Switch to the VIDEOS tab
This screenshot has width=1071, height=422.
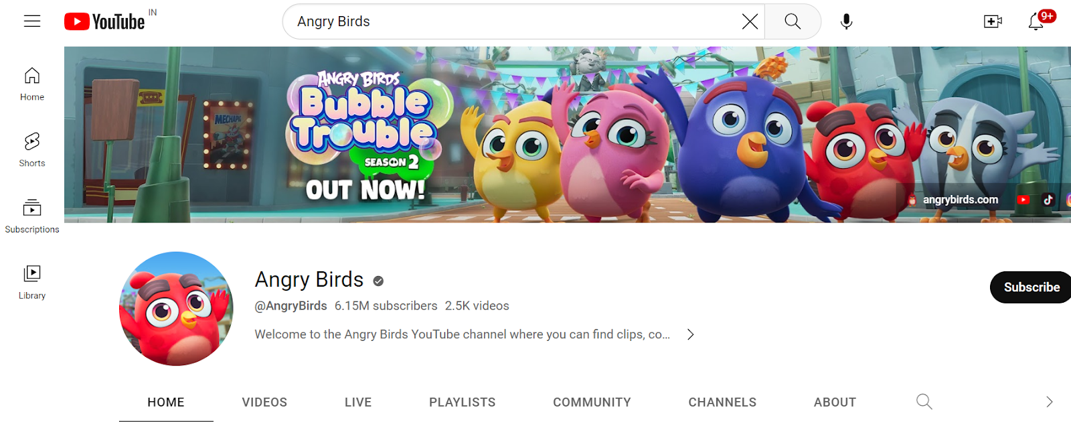pos(264,403)
